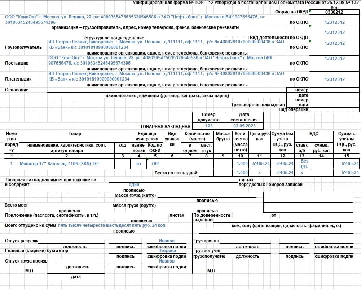Click the 'Плательщик' row label

18,79
